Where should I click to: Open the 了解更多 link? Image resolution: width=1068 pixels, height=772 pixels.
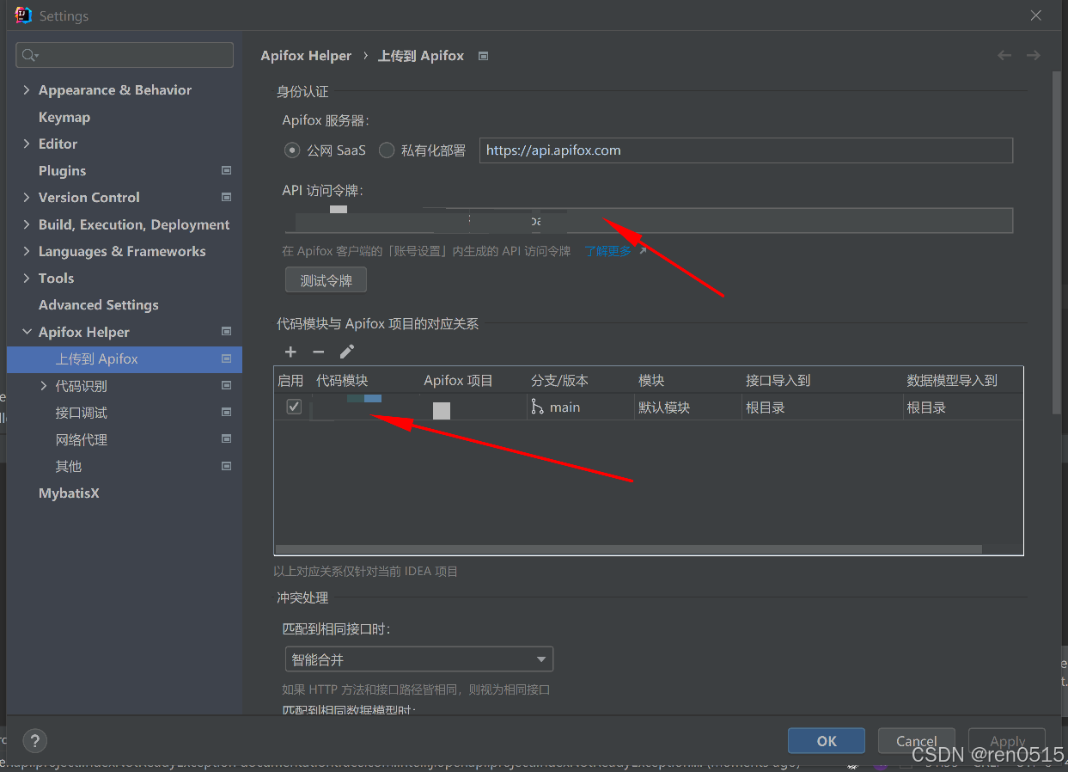[x=607, y=250]
